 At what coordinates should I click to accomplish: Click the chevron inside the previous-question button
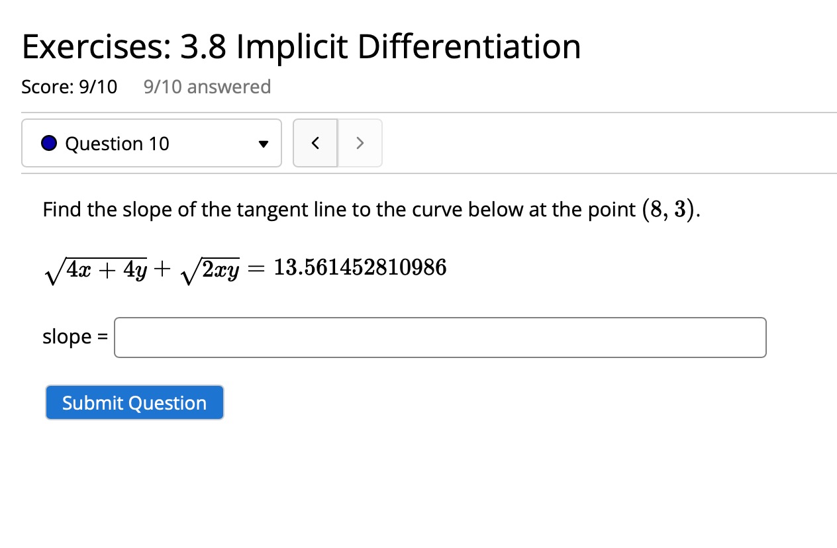tap(315, 142)
